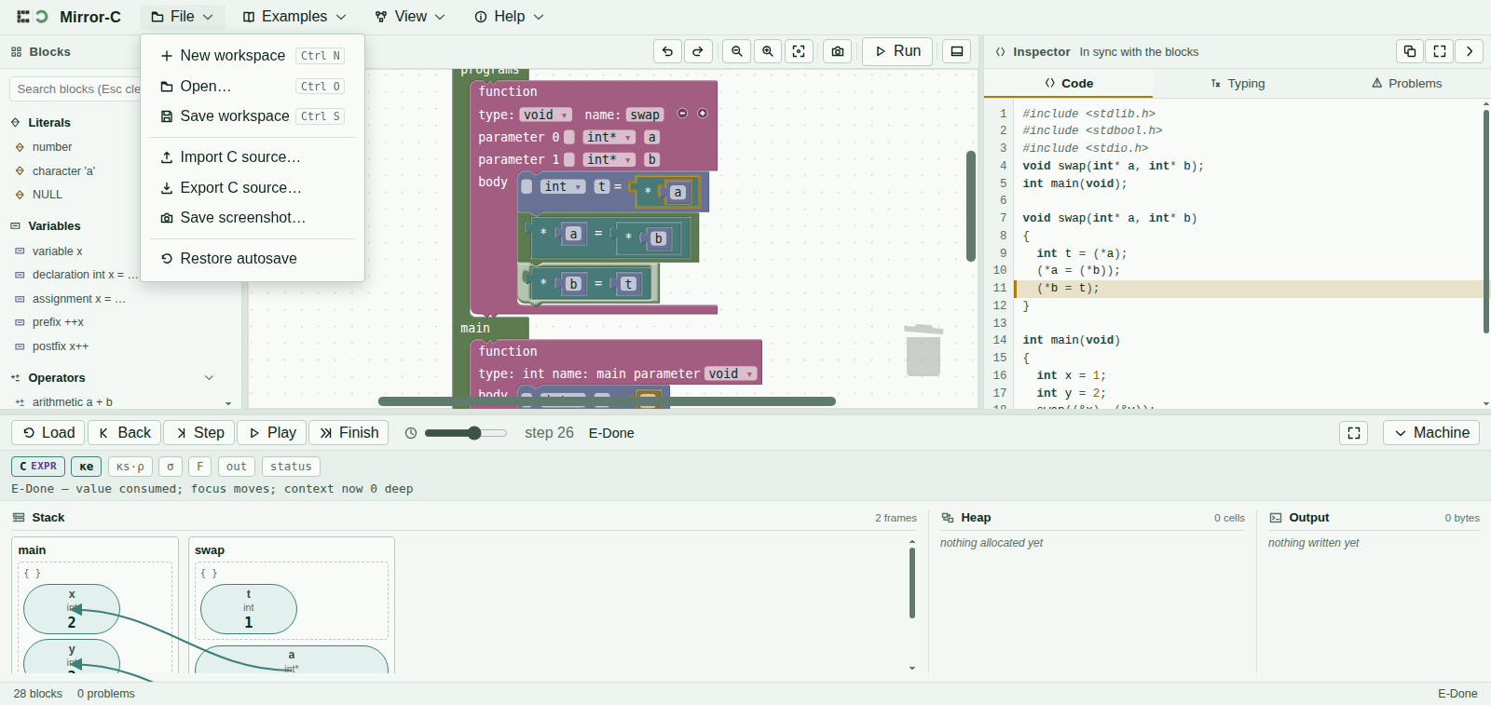Image resolution: width=1491 pixels, height=705 pixels.
Task: Select the number literal block
Action: coord(52,147)
